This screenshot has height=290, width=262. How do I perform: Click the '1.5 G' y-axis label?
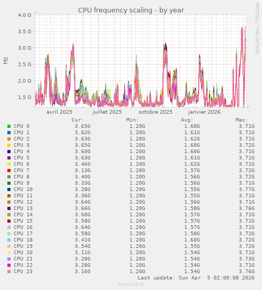click(x=25, y=97)
